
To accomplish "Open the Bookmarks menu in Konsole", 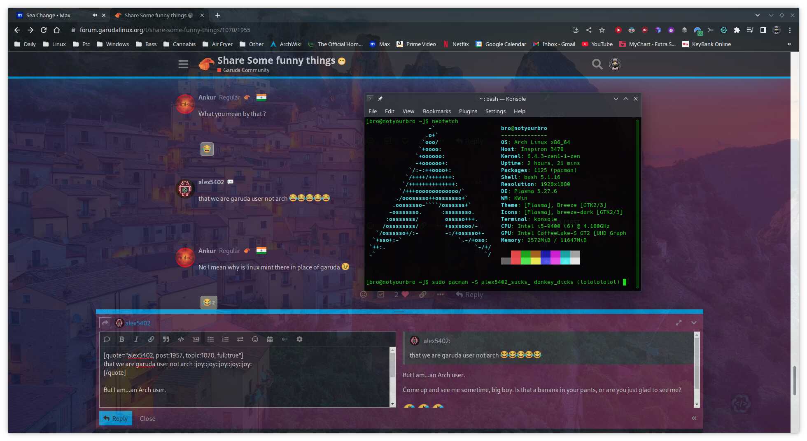I will 436,111.
